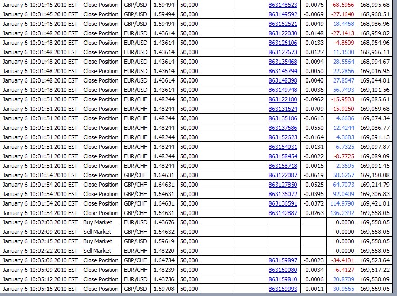Click the price 1.48220
The height and width of the screenshot is (296, 397).
click(x=164, y=251)
